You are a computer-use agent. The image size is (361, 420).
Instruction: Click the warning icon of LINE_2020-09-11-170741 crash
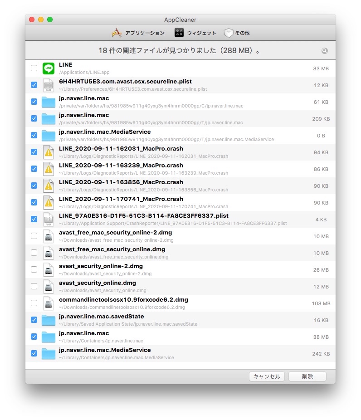tap(49, 202)
